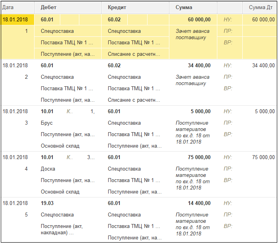Screen dimensions: 278x243
Task: Click debit account 19.03 in row 5
Action: pyautogui.click(x=47, y=203)
